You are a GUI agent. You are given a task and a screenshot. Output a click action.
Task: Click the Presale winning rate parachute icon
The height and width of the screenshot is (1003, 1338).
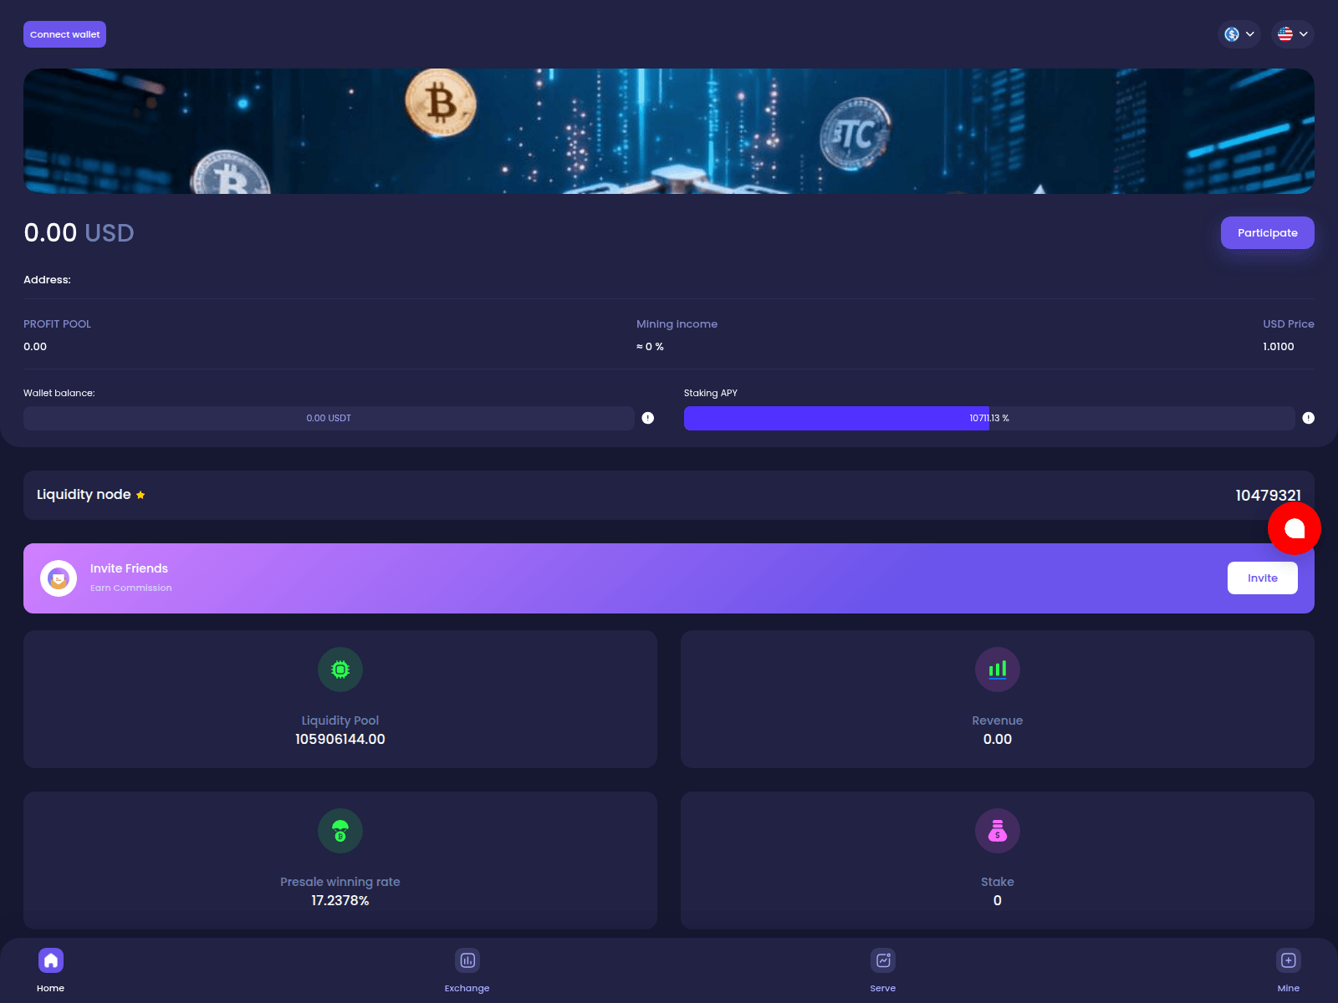pyautogui.click(x=340, y=831)
